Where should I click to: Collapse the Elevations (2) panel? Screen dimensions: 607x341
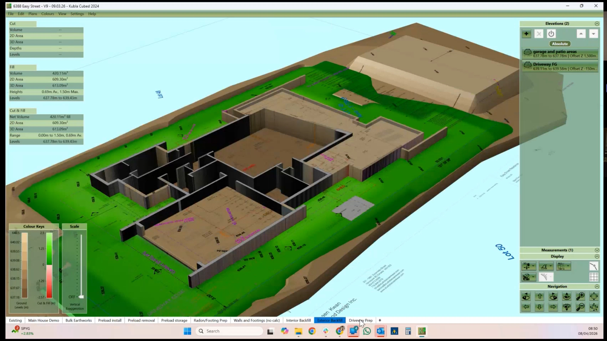point(597,24)
